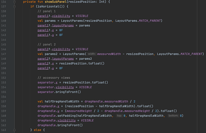Click the '// panel 2' comment

47,45
